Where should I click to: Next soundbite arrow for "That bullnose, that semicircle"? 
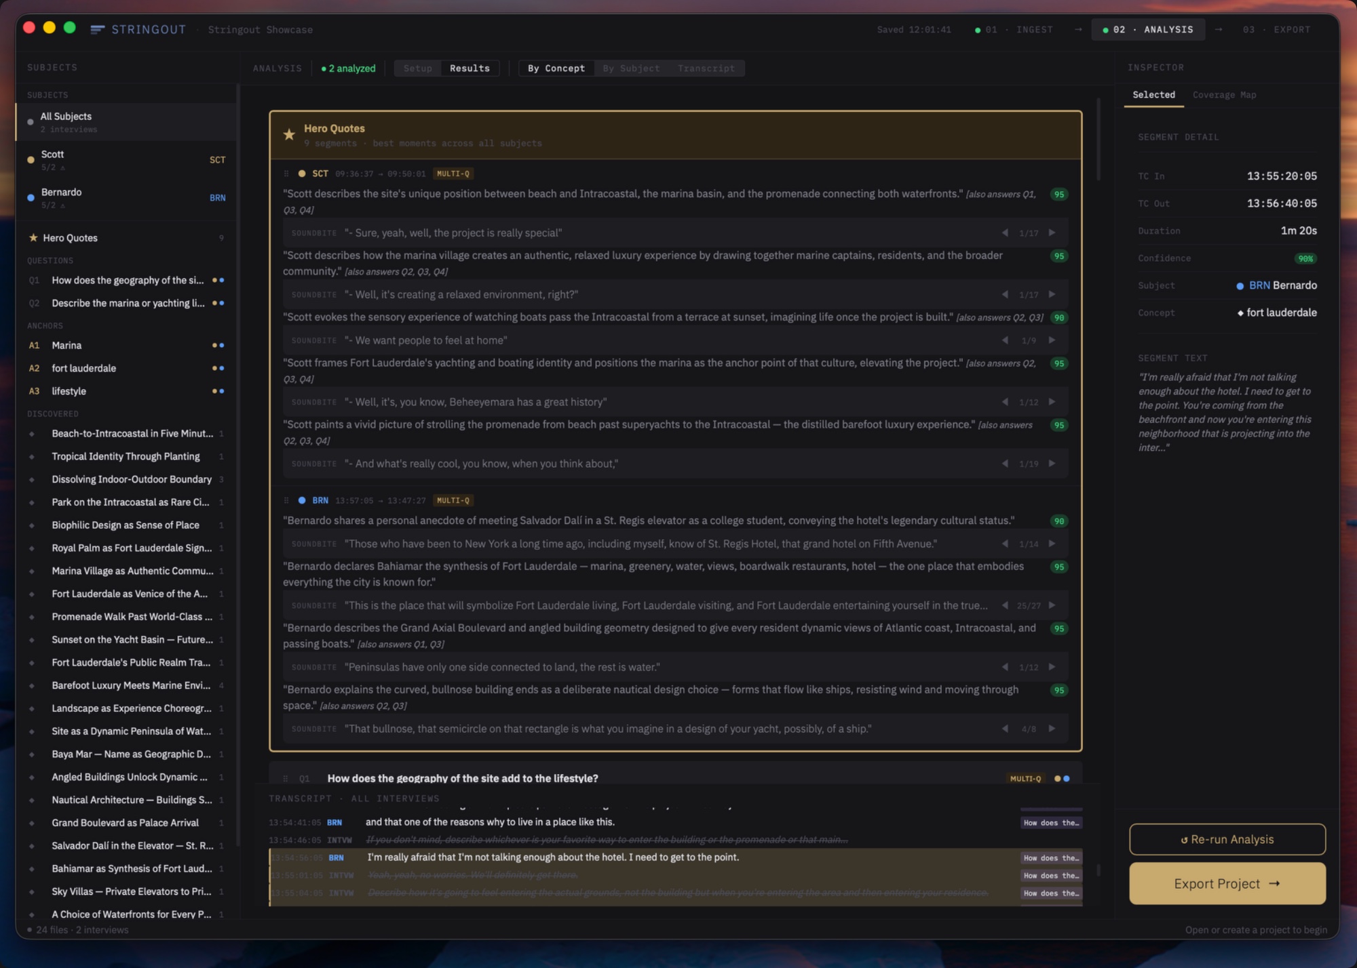1052,729
